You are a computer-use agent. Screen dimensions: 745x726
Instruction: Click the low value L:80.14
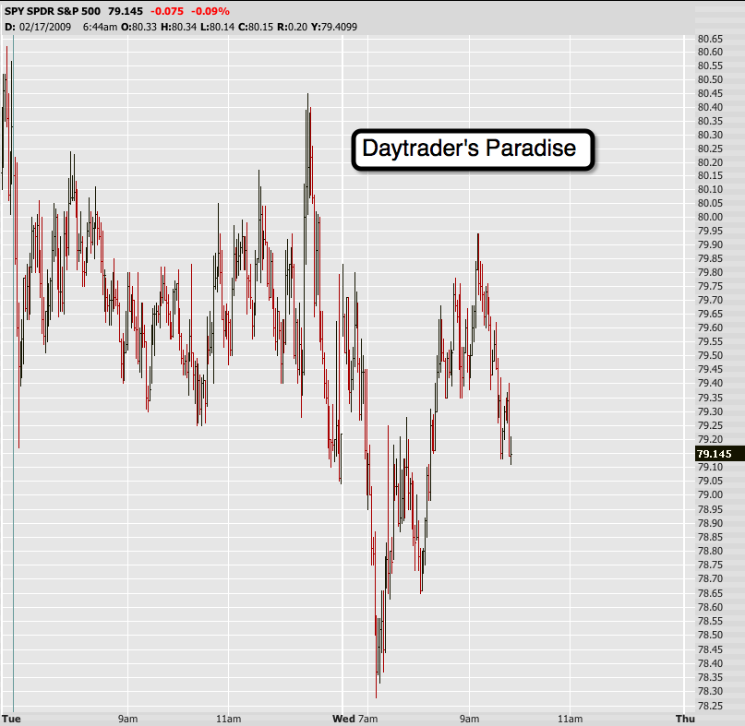pos(217,27)
